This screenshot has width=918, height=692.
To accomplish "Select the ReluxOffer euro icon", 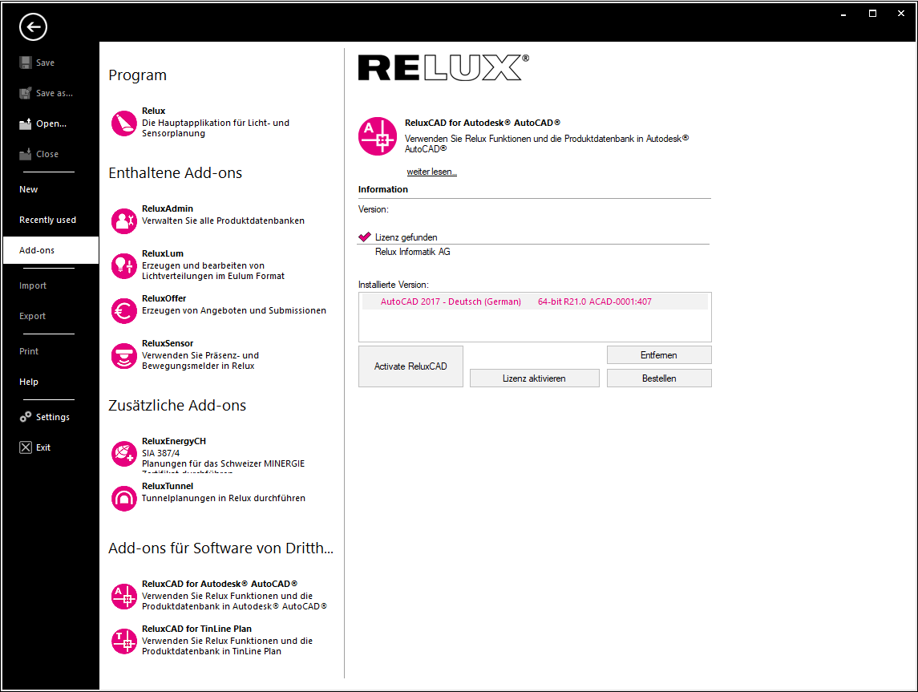I will 124,311.
